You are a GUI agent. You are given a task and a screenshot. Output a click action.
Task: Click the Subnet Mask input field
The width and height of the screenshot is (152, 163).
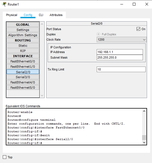[120, 57]
